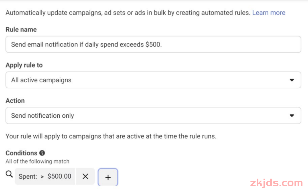The height and width of the screenshot is (192, 308).
Task: Click the magnifier icon beside the Spent condition
Action: 9,174
